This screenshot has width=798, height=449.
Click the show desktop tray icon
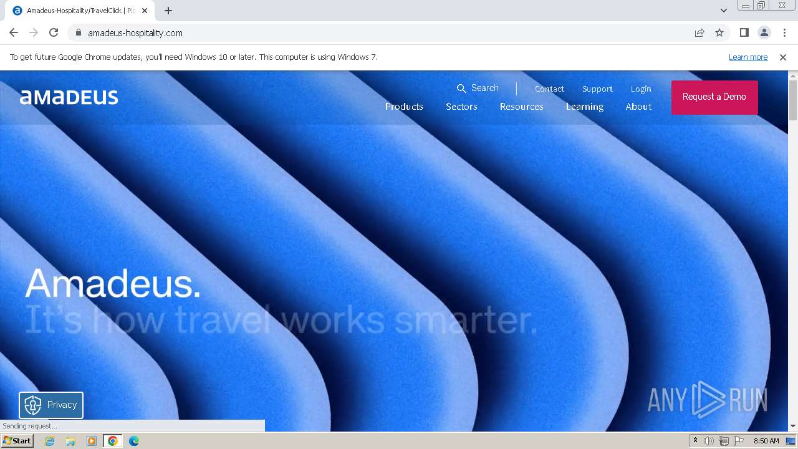coord(791,441)
